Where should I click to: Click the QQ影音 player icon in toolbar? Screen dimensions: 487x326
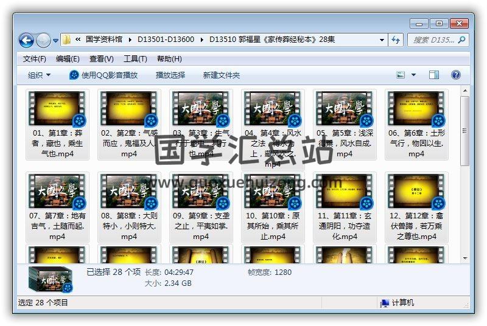click(x=74, y=75)
